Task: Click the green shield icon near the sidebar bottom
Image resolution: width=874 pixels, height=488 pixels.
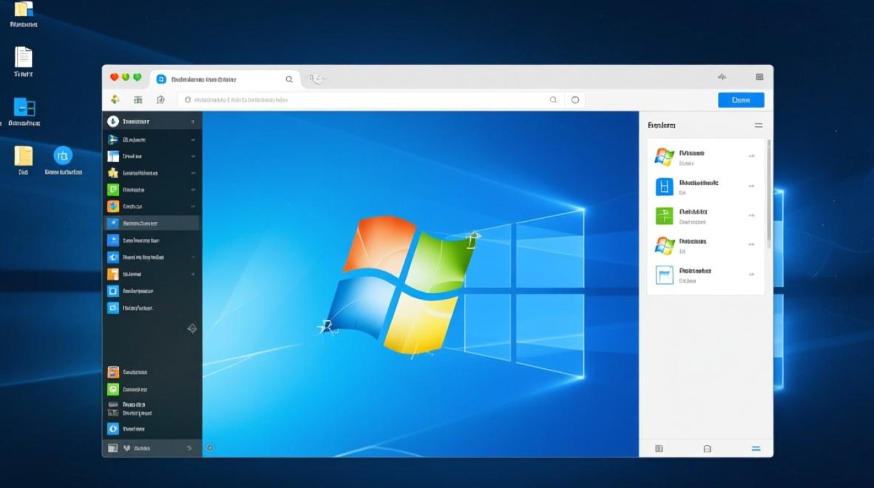Action: pyautogui.click(x=113, y=388)
